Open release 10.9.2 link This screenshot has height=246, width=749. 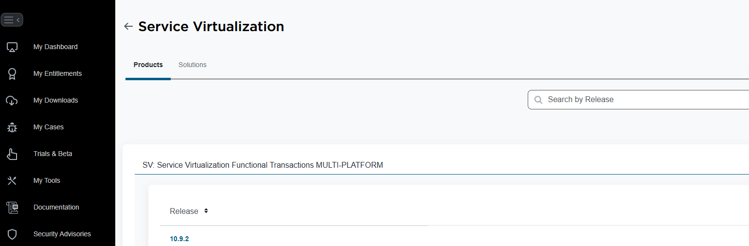[179, 239]
